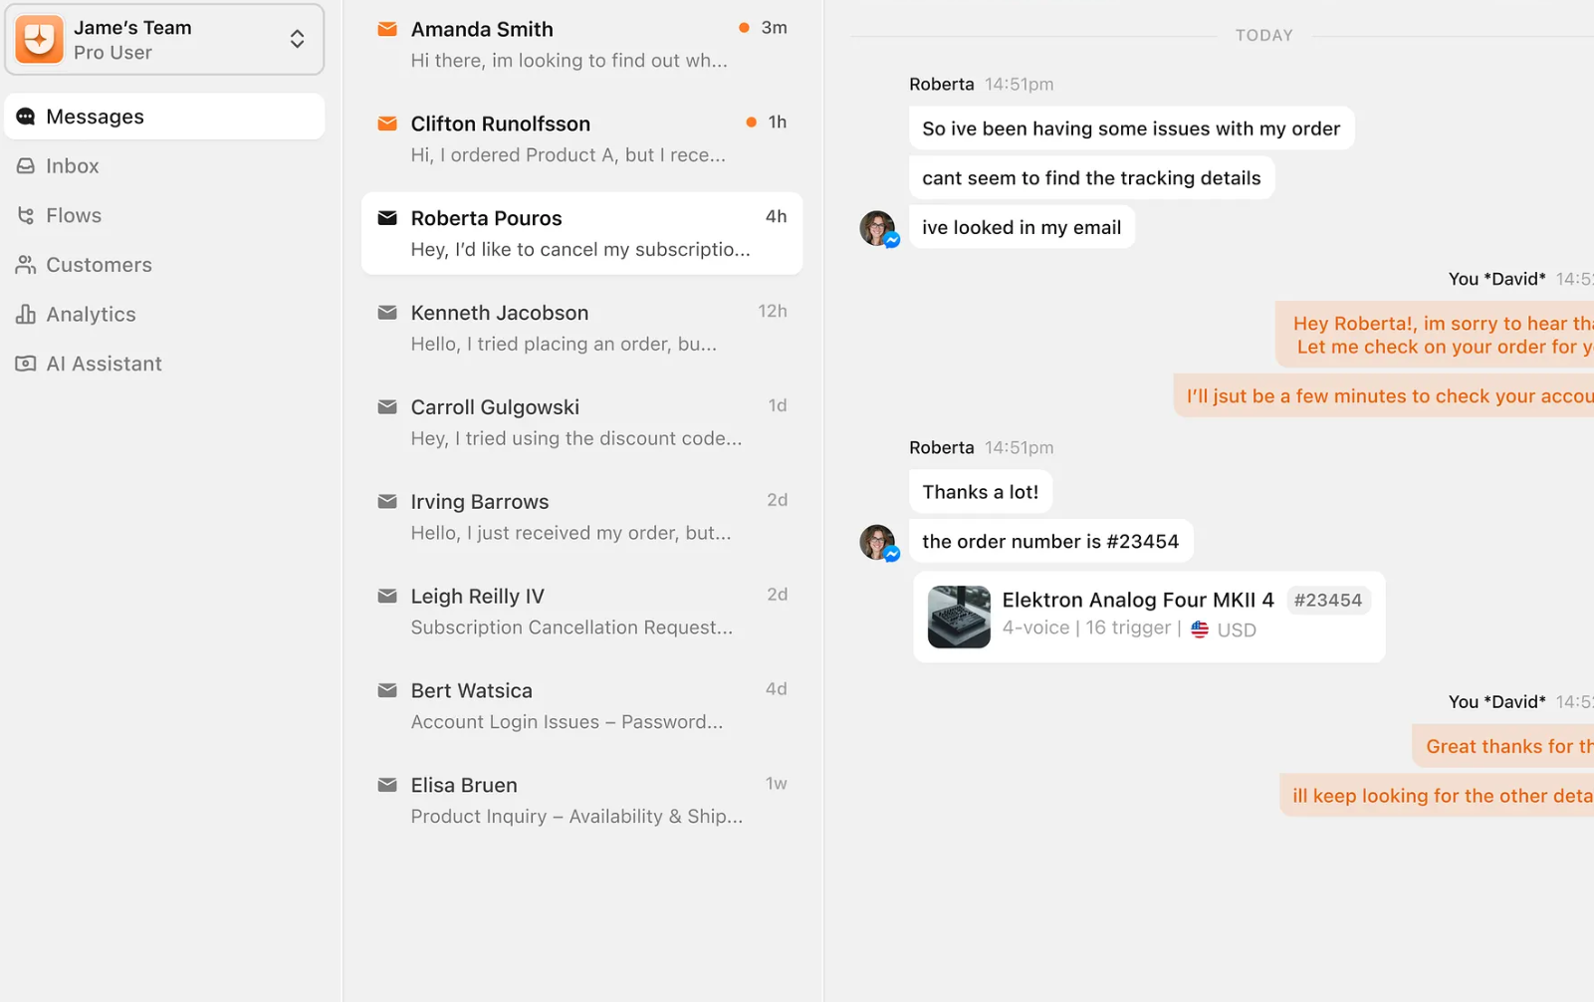
Task: Click Roberta's avatar next to order number message
Action: pyautogui.click(x=877, y=542)
